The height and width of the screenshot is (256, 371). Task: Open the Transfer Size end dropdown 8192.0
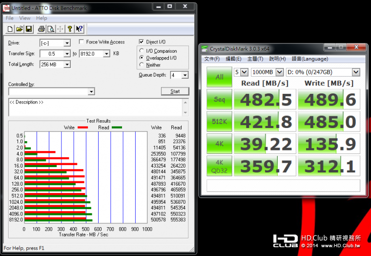click(107, 54)
